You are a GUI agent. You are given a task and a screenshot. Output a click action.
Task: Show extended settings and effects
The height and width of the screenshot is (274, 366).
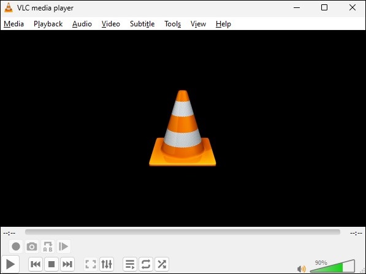pos(107,264)
